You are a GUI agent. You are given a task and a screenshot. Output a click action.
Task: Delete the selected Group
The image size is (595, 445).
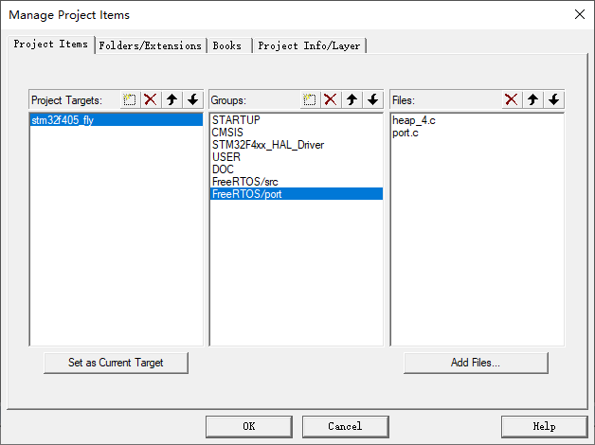(331, 100)
